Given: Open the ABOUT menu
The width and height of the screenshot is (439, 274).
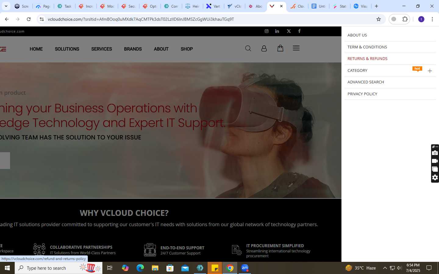Looking at the screenshot, I should (x=161, y=49).
